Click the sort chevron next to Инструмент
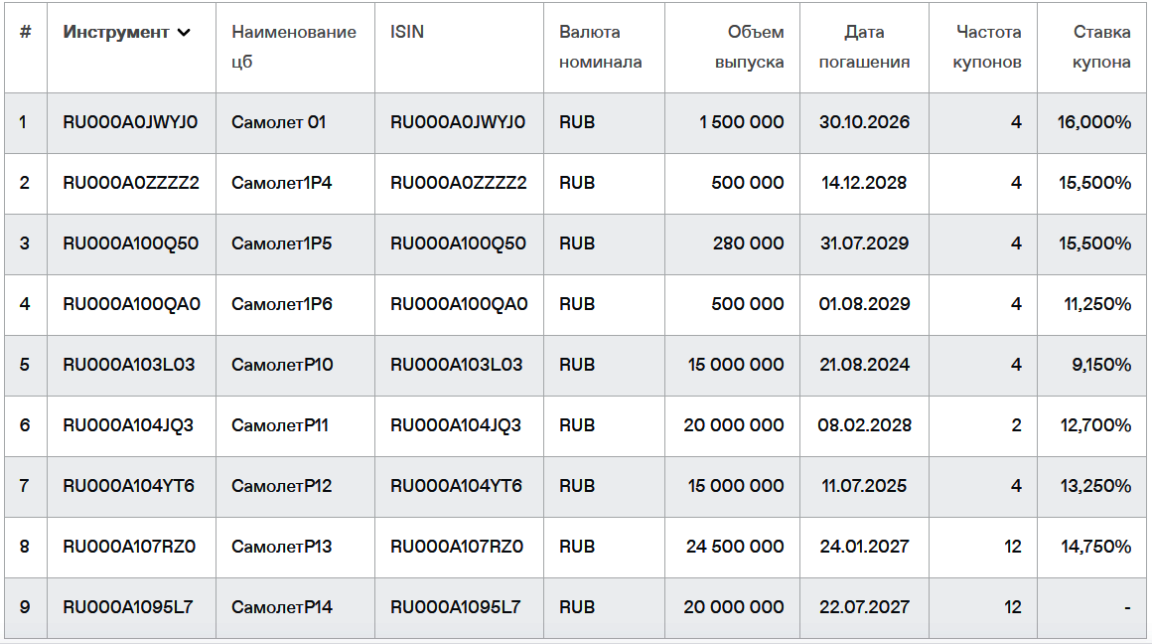 tap(184, 33)
